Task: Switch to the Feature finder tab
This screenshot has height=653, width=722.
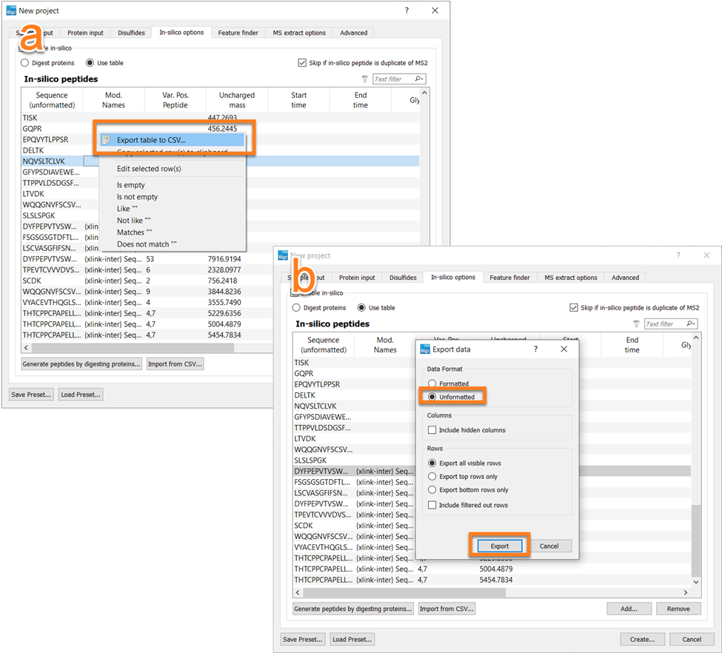Action: (238, 33)
